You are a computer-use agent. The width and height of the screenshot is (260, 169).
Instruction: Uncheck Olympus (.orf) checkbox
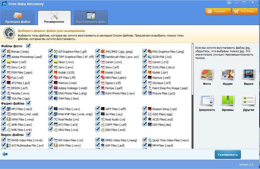pyautogui.click(x=145, y=83)
